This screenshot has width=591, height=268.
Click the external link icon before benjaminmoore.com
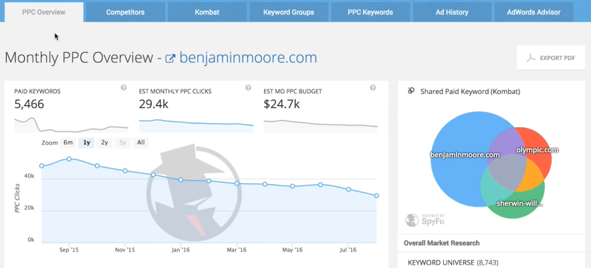(x=170, y=59)
